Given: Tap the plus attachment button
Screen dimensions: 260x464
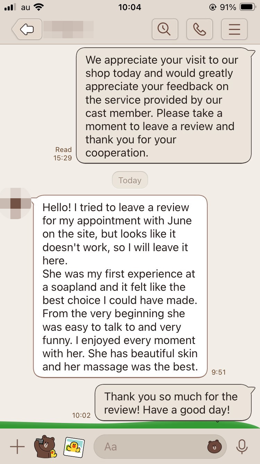Looking at the screenshot, I should pos(17,446).
